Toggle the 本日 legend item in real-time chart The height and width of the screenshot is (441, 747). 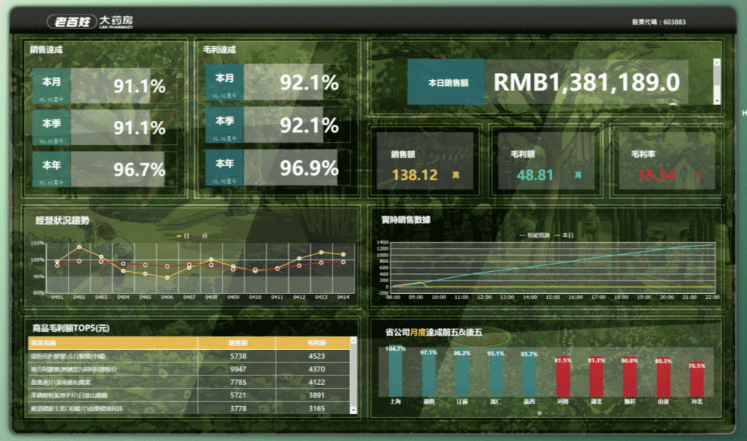pos(565,235)
